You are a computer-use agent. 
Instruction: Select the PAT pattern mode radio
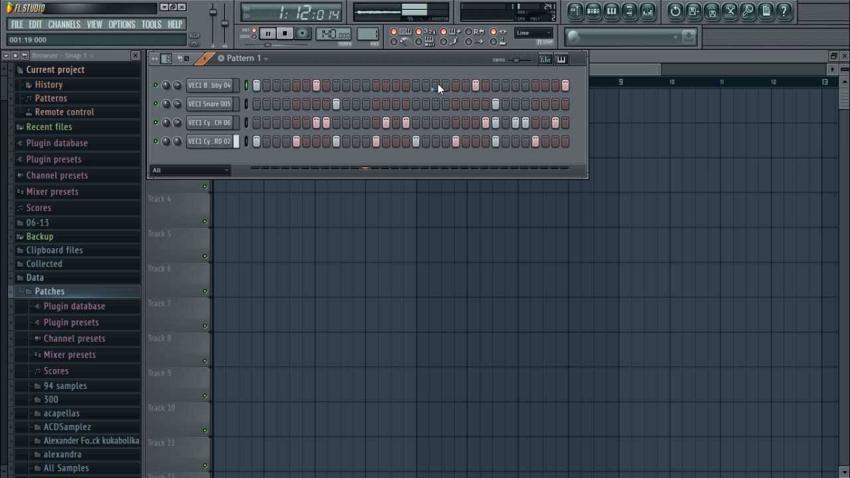[x=254, y=30]
